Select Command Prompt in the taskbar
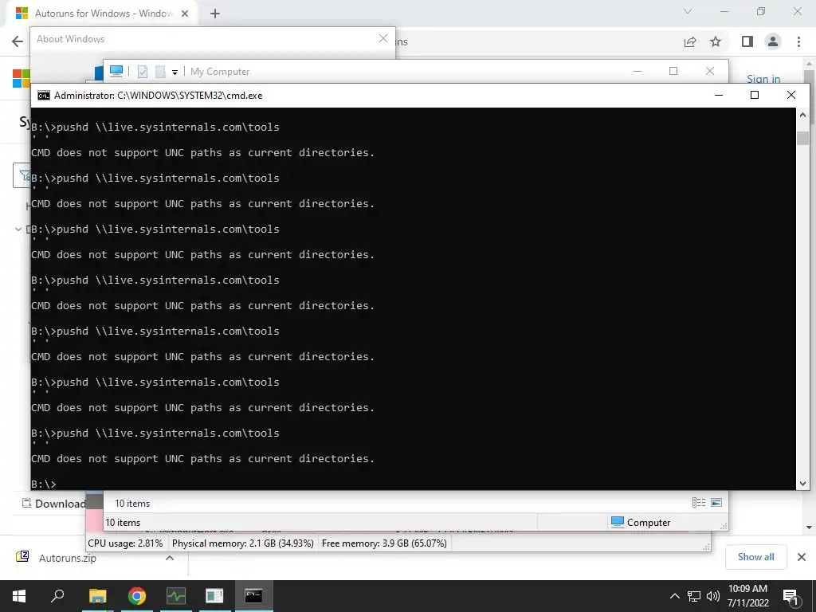The height and width of the screenshot is (612, 816). tap(253, 595)
